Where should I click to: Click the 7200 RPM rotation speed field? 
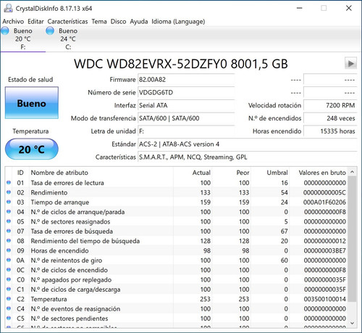click(x=330, y=105)
